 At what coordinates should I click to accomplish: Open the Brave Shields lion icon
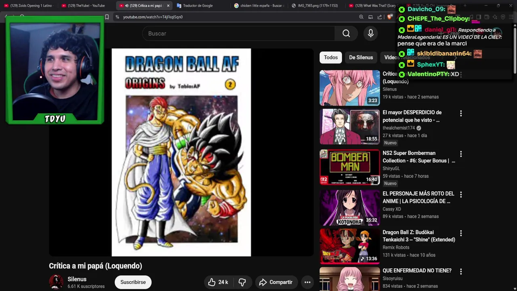[x=390, y=17]
